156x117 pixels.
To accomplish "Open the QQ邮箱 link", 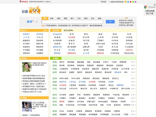I will point(108,111).
